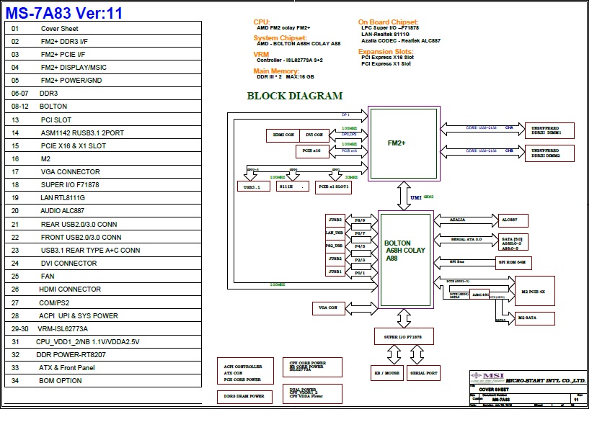The image size is (597, 422).
Task: Select the SERIAL PORT block
Action: 423,374
